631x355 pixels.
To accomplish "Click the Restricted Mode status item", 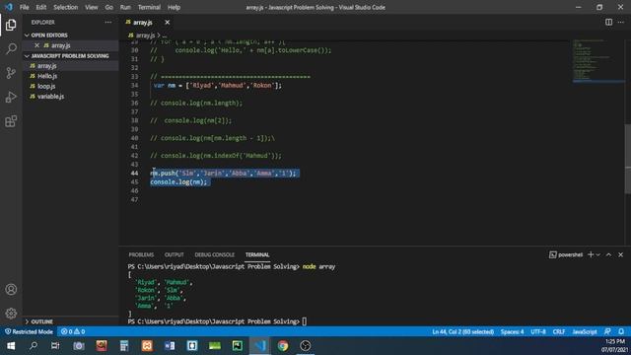I will [x=29, y=331].
